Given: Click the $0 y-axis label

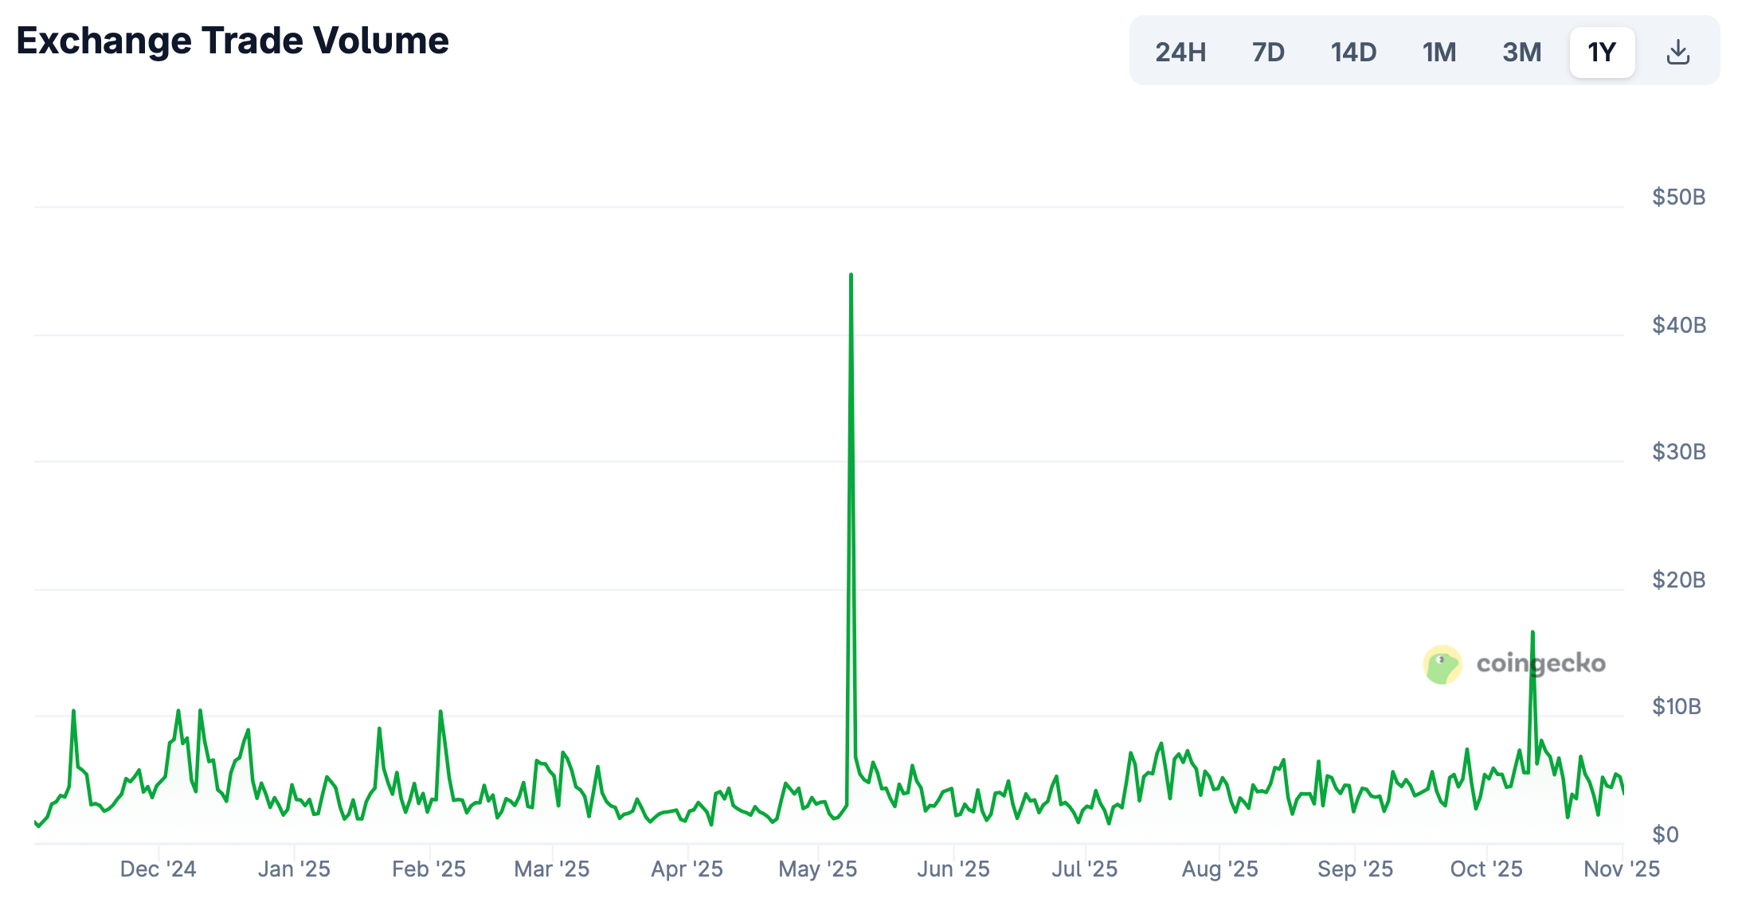Looking at the screenshot, I should tap(1666, 834).
